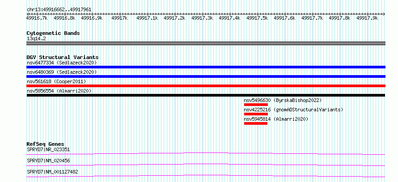This screenshot has width=398, height=182.
Task: Click the DGV Structural Variants track title
Action: point(63,57)
